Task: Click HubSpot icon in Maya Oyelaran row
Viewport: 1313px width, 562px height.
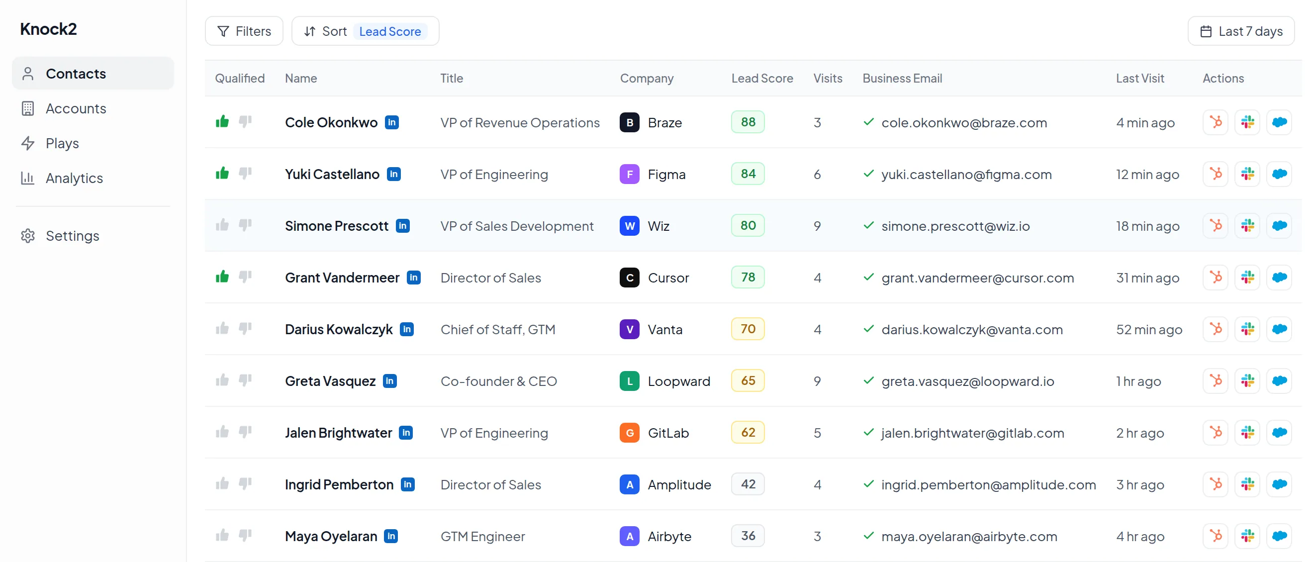Action: tap(1216, 536)
